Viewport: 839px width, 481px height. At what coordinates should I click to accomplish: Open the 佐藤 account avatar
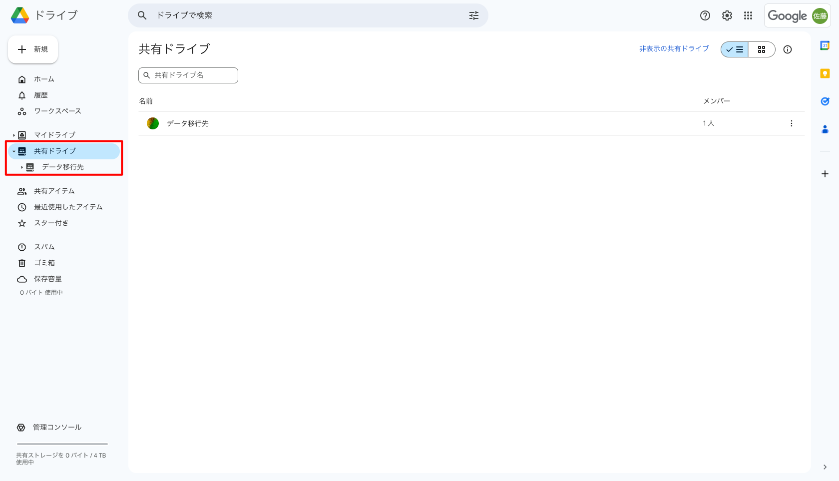click(x=820, y=16)
